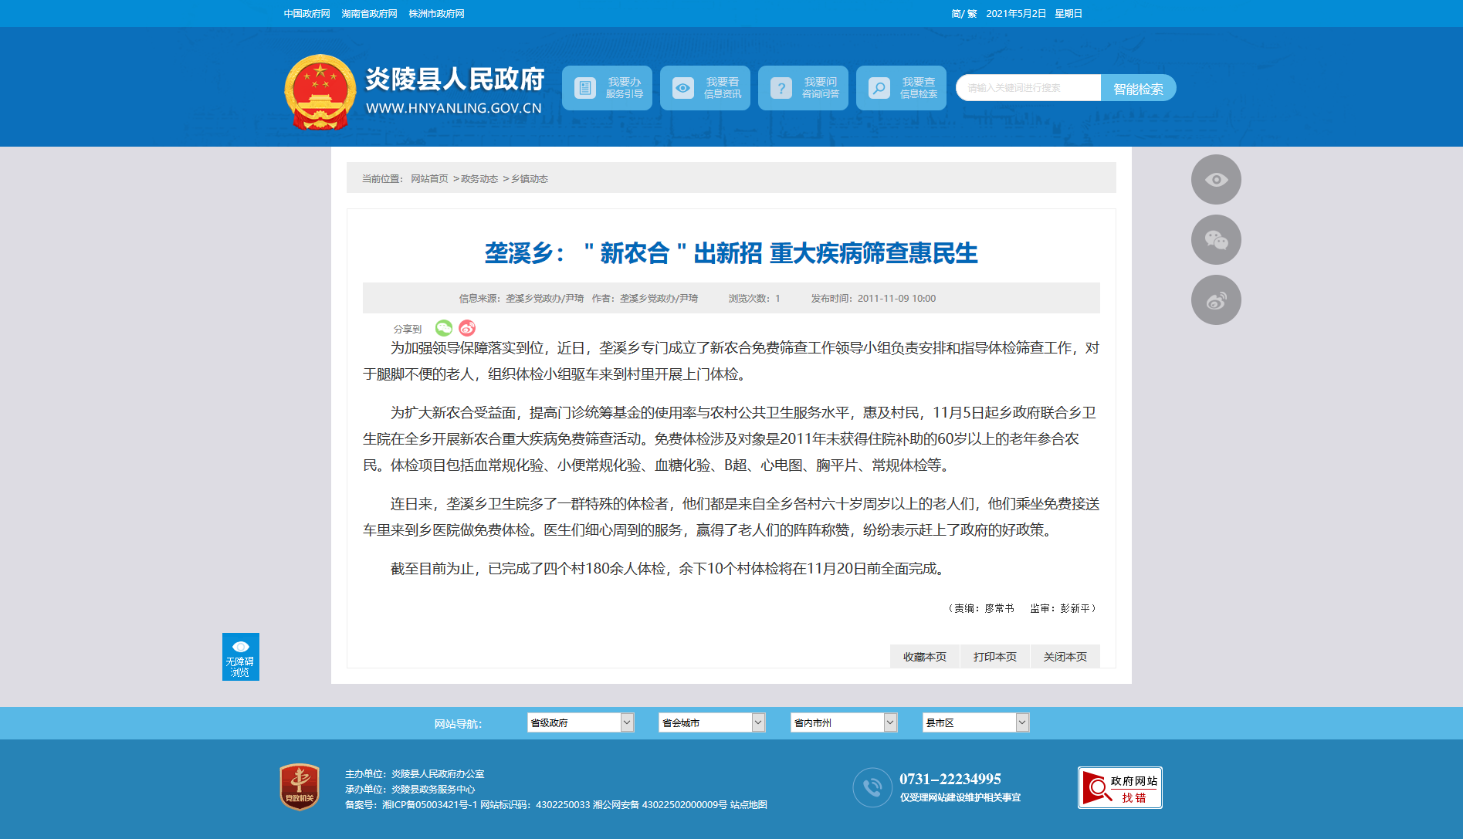Toggle 无障碍浏览 accessibility mode
Viewport: 1463px width, 839px height.
click(240, 657)
